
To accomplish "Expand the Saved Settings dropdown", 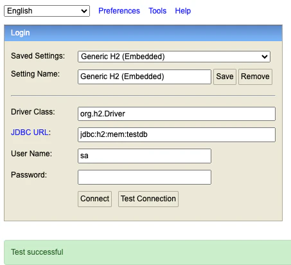I will click(x=174, y=57).
